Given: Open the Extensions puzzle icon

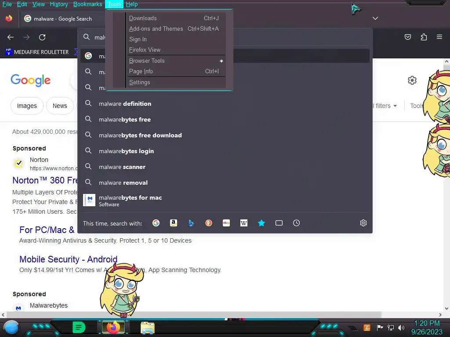Looking at the screenshot, I should [x=424, y=37].
